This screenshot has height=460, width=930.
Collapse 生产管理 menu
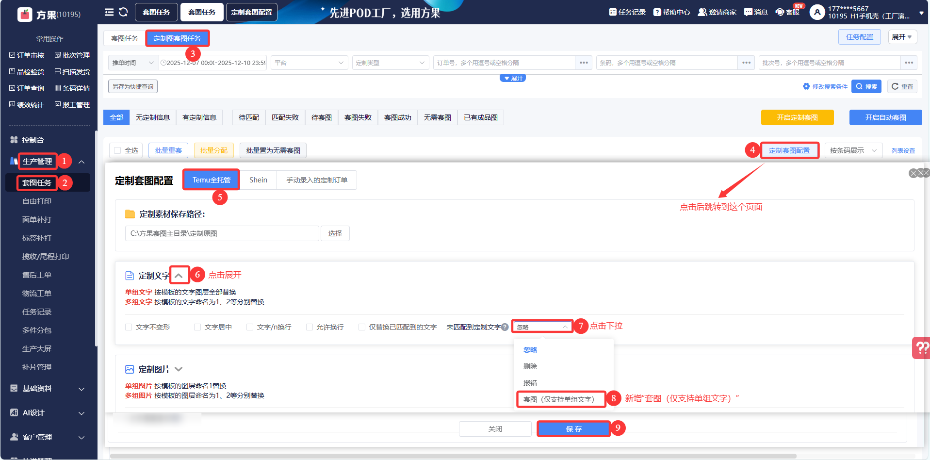point(82,162)
